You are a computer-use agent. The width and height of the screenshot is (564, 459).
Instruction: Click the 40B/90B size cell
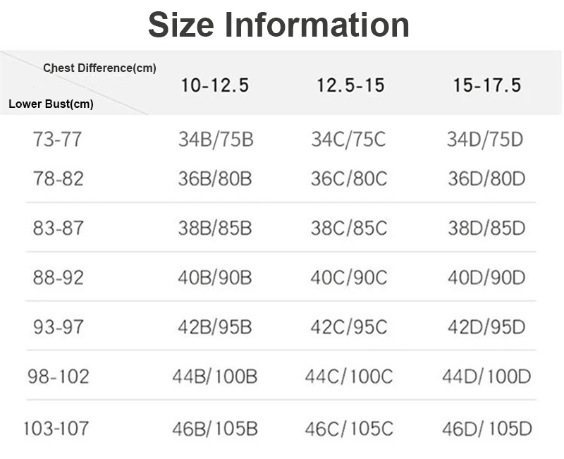pyautogui.click(x=215, y=278)
